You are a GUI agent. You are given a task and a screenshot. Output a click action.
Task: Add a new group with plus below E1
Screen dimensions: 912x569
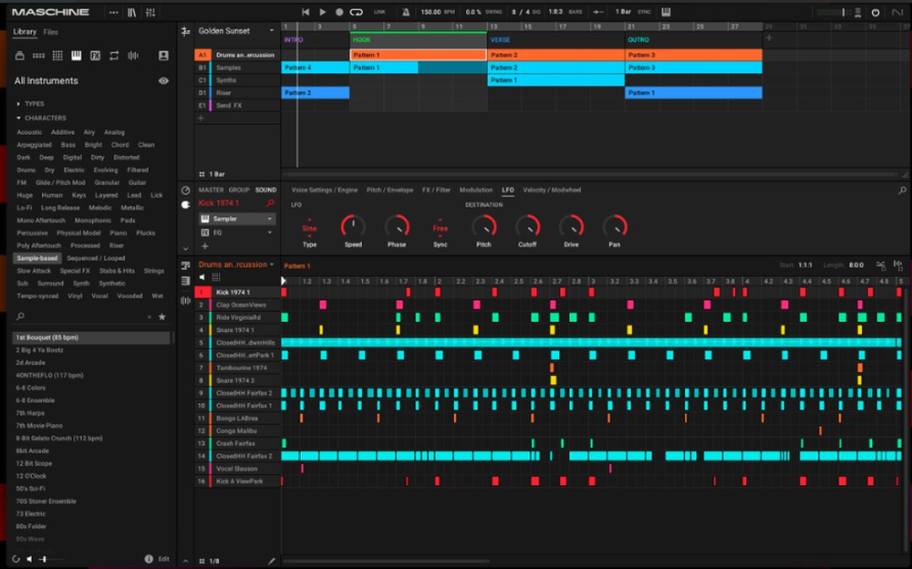pyautogui.click(x=202, y=119)
